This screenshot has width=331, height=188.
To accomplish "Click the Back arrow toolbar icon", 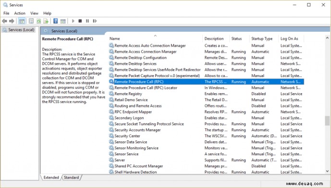I will (x=4, y=21).
